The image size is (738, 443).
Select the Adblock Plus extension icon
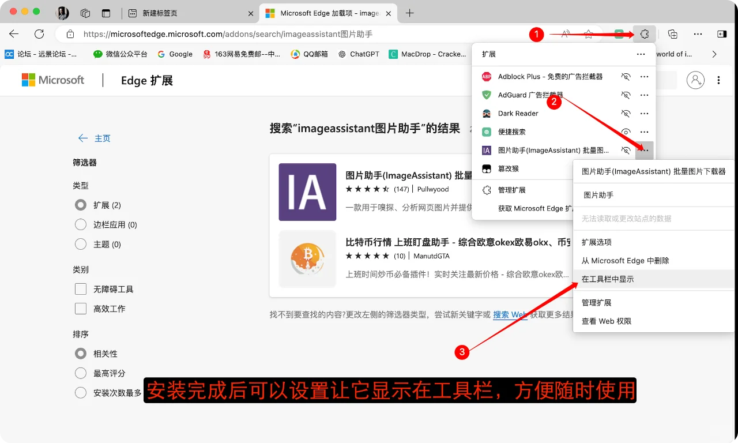(486, 76)
